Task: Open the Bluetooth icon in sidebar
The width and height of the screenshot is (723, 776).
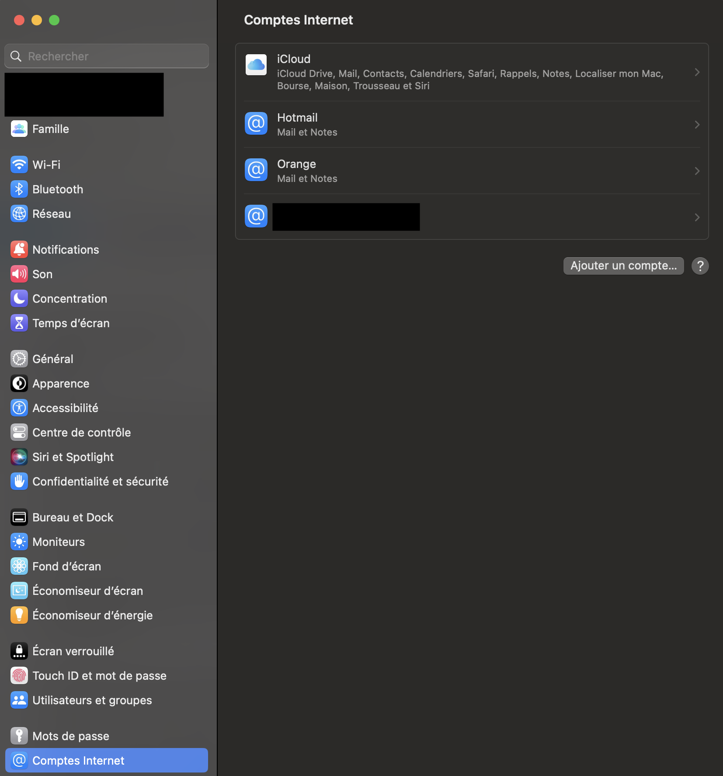Action: pyautogui.click(x=19, y=189)
